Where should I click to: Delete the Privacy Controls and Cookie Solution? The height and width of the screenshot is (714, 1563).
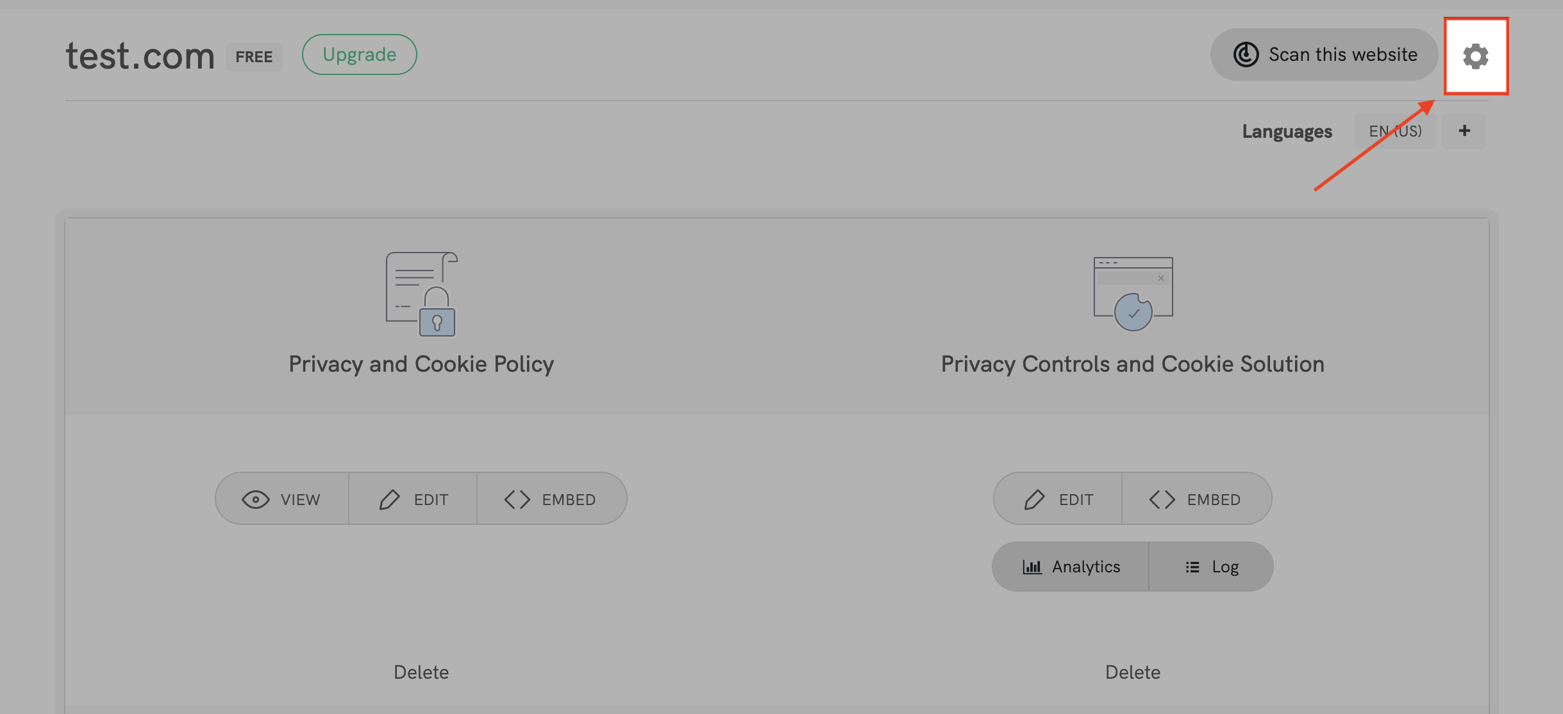[1133, 672]
